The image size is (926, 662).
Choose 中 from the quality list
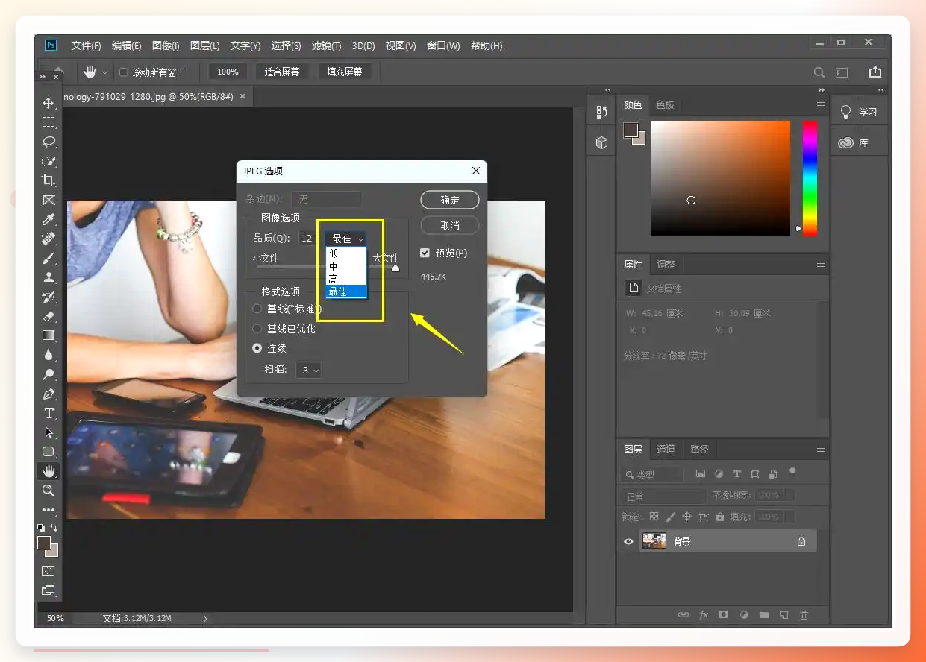tap(346, 266)
